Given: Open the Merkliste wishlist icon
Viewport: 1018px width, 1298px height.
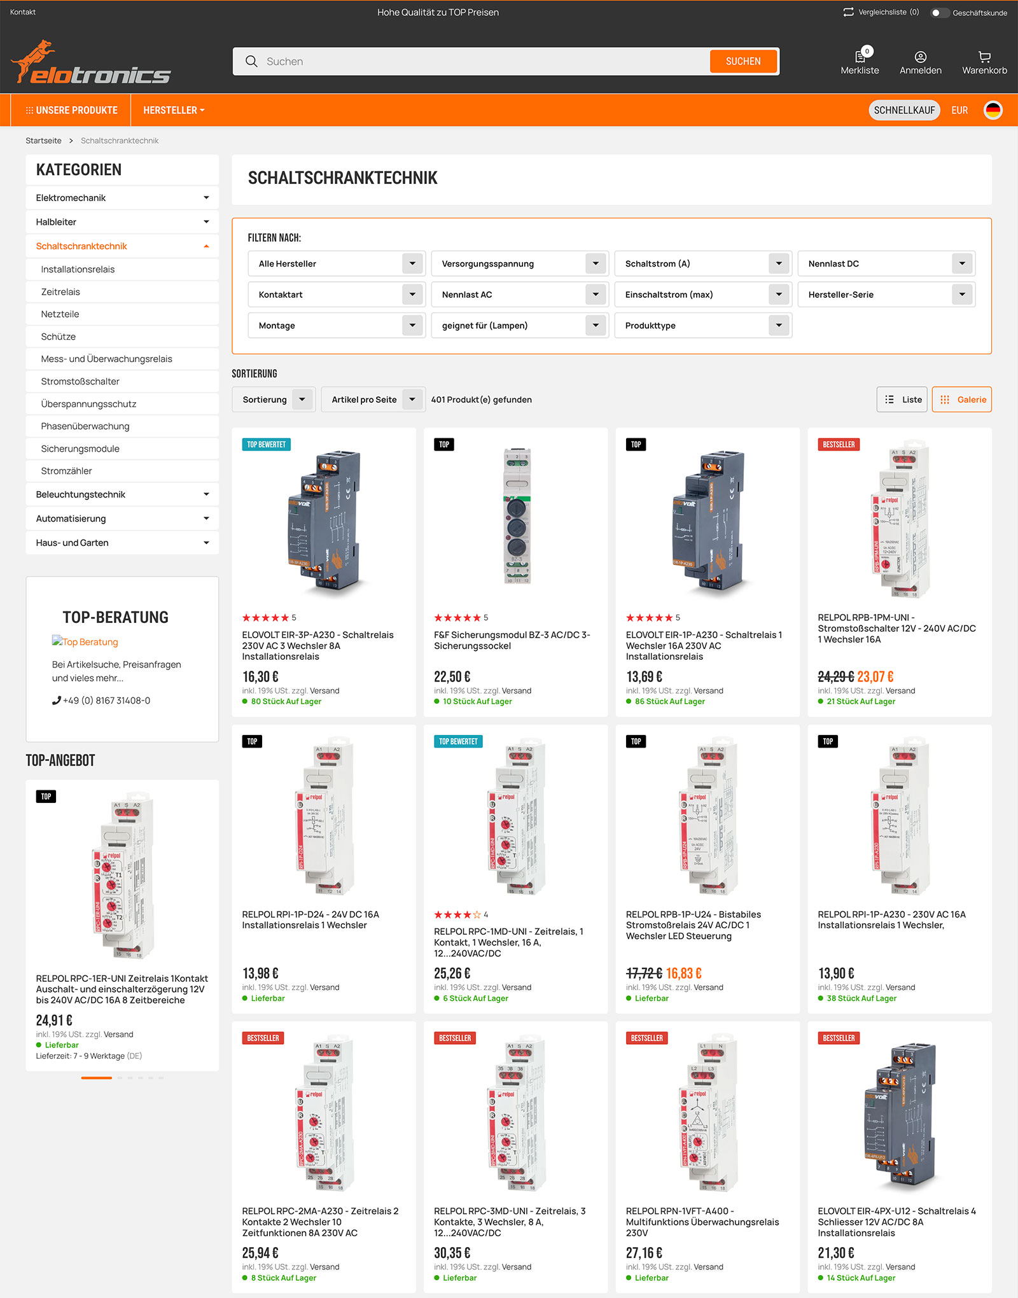Looking at the screenshot, I should pos(860,61).
